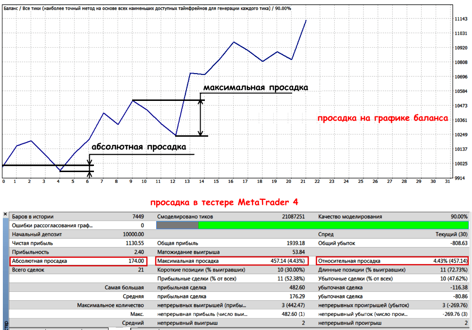This screenshot has height=330, width=472.
Task: Click the Всего сделок row
Action: click(78, 270)
